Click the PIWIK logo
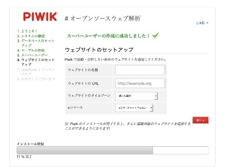Screen dimensions: 225x167 tap(40, 17)
